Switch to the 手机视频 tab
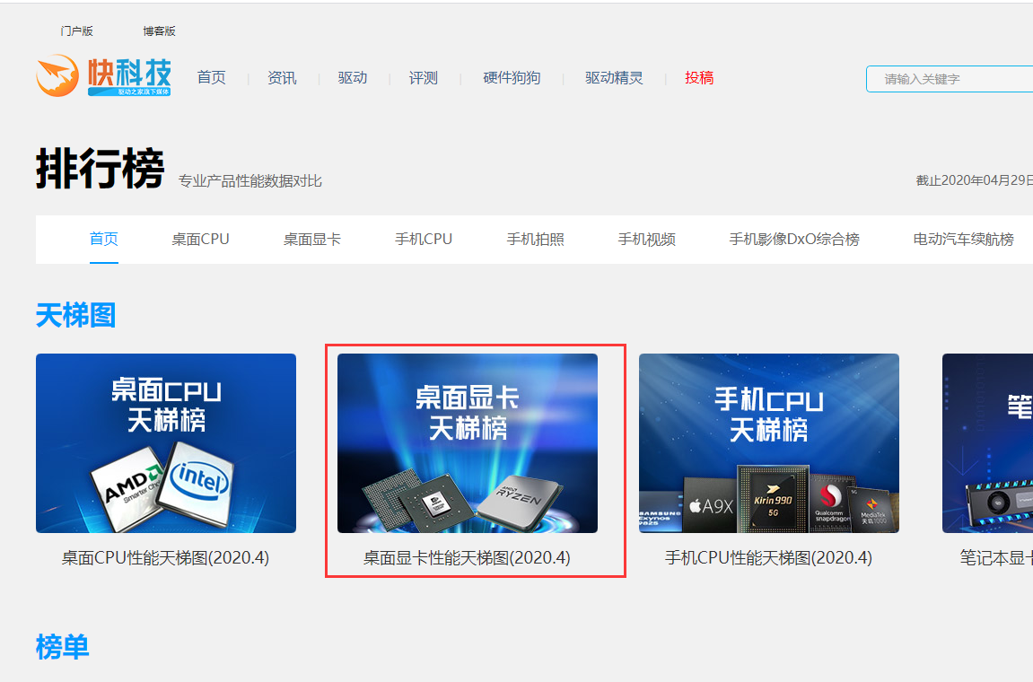This screenshot has height=682, width=1033. point(646,240)
